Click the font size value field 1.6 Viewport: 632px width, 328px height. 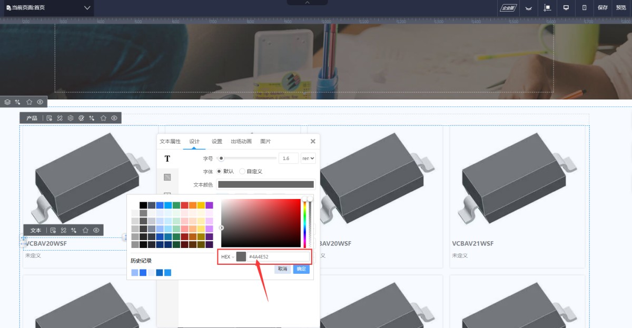coord(288,158)
